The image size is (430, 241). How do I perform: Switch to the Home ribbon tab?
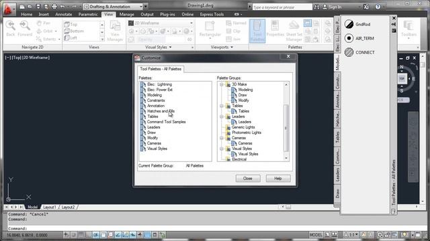click(x=27, y=14)
